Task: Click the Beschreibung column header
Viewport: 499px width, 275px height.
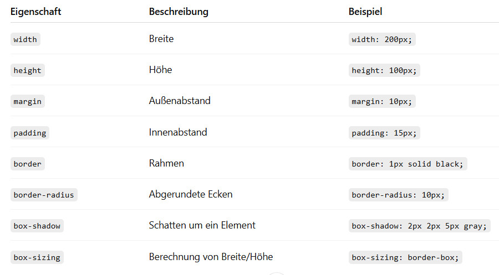Action: 179,11
